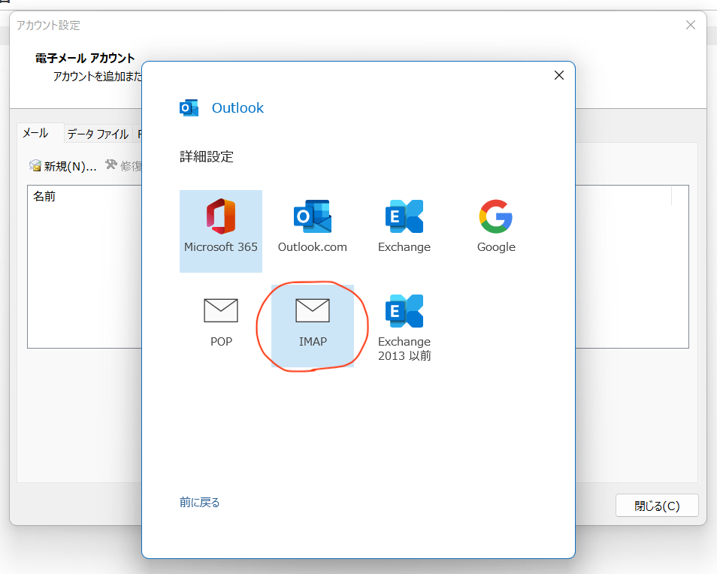Close the Outlook 詳細設定 dialog
Image resolution: width=717 pixels, height=574 pixels.
pos(558,75)
